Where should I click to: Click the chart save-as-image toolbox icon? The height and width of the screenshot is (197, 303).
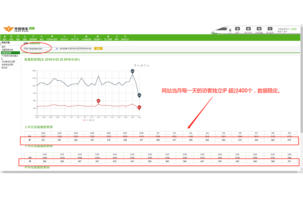[x=149, y=65]
